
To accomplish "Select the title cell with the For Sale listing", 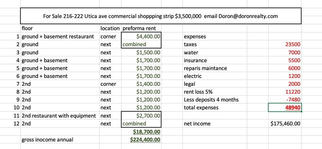I will pyautogui.click(x=160, y=16).
